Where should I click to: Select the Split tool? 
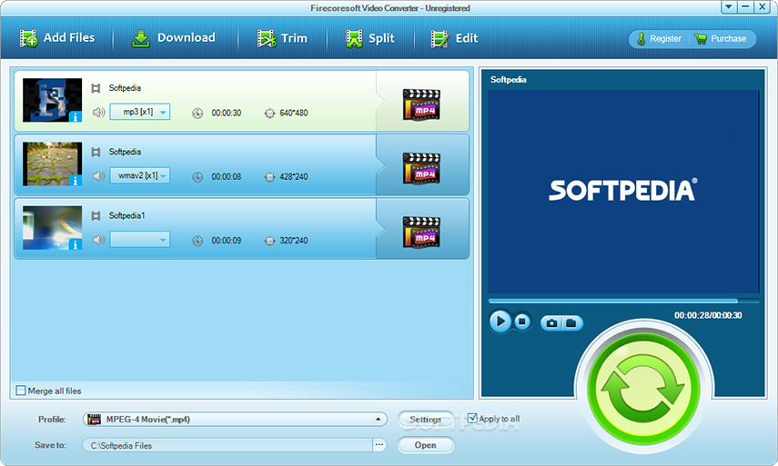click(x=370, y=38)
